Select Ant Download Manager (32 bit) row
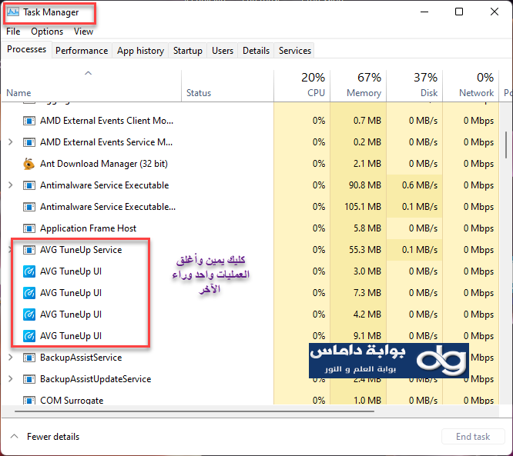Viewport: 513px width, 456px height. pos(104,164)
